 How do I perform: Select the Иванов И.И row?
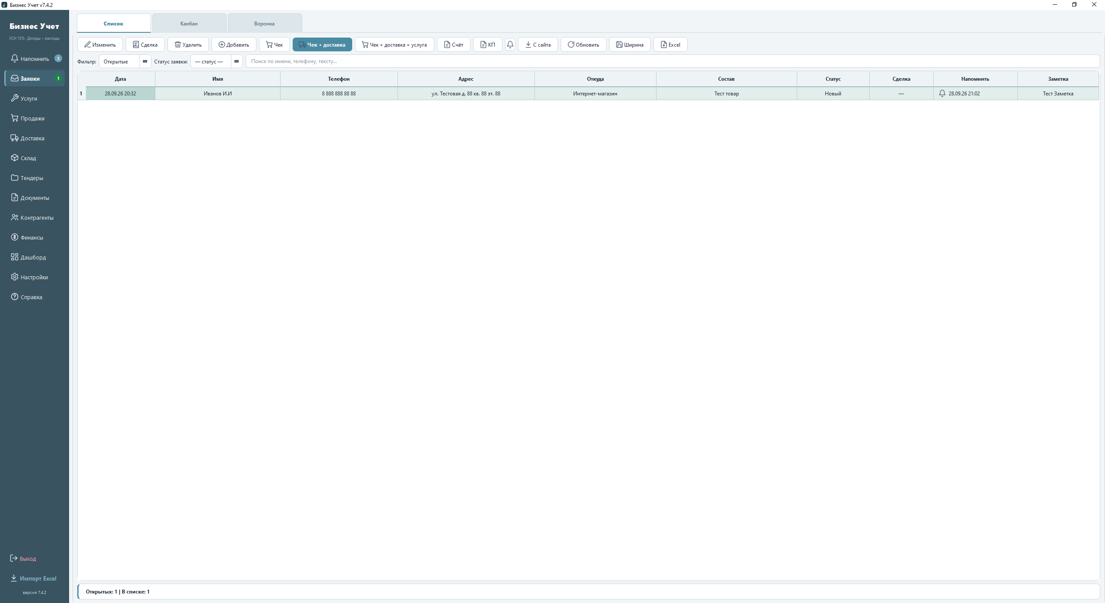pos(588,93)
